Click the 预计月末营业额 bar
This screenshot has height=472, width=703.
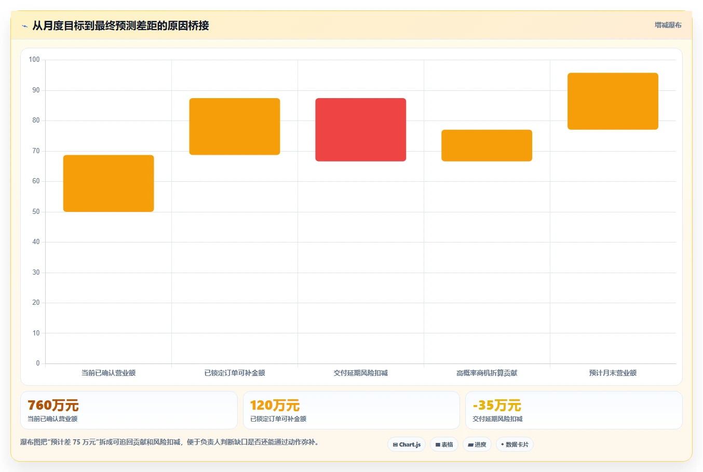coord(613,101)
